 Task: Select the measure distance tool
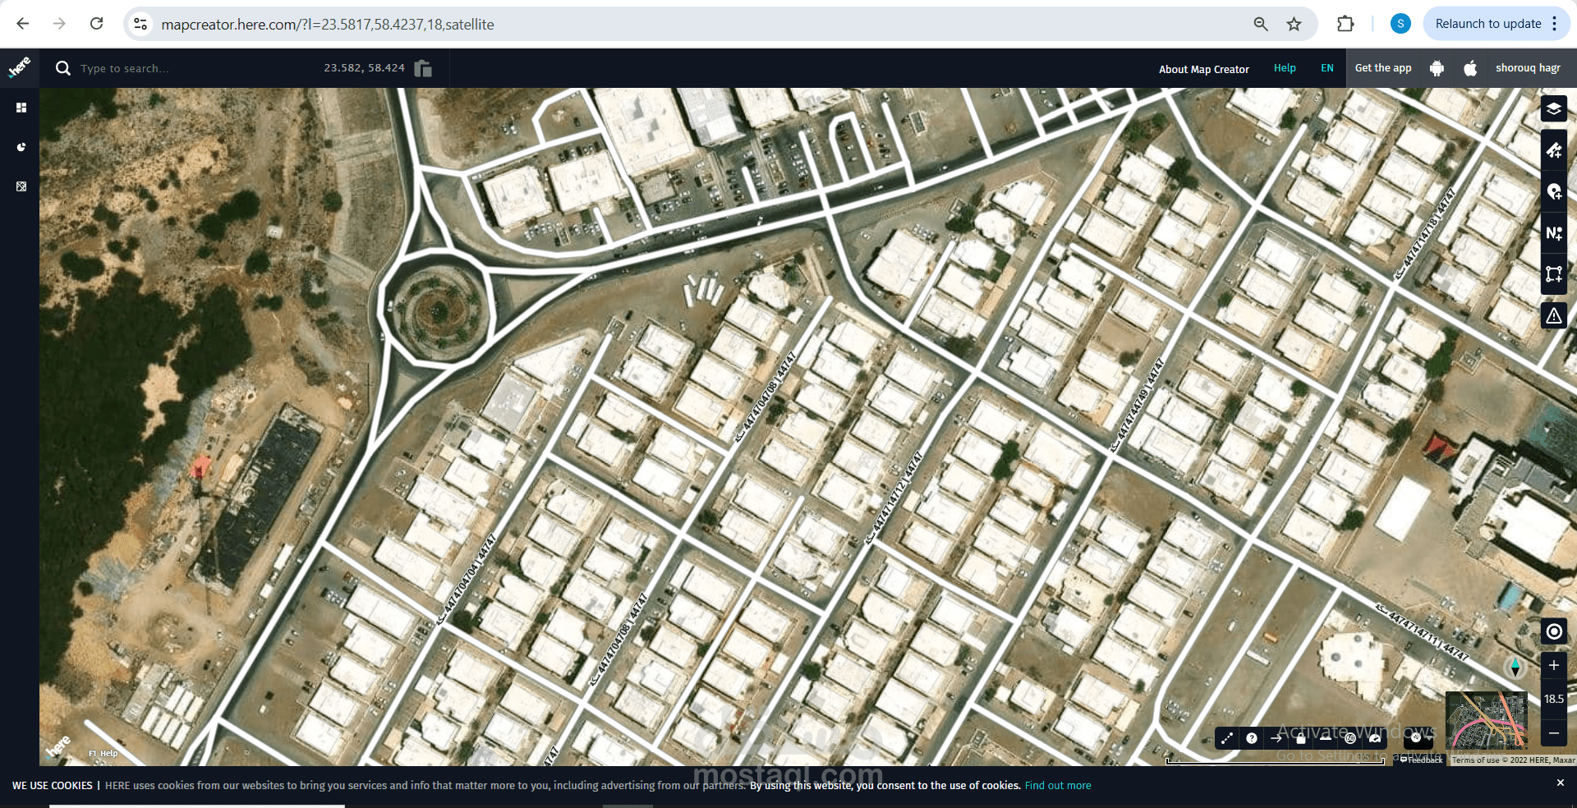[1226, 738]
